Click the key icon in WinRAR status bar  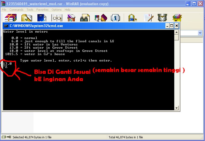click(x=9, y=137)
